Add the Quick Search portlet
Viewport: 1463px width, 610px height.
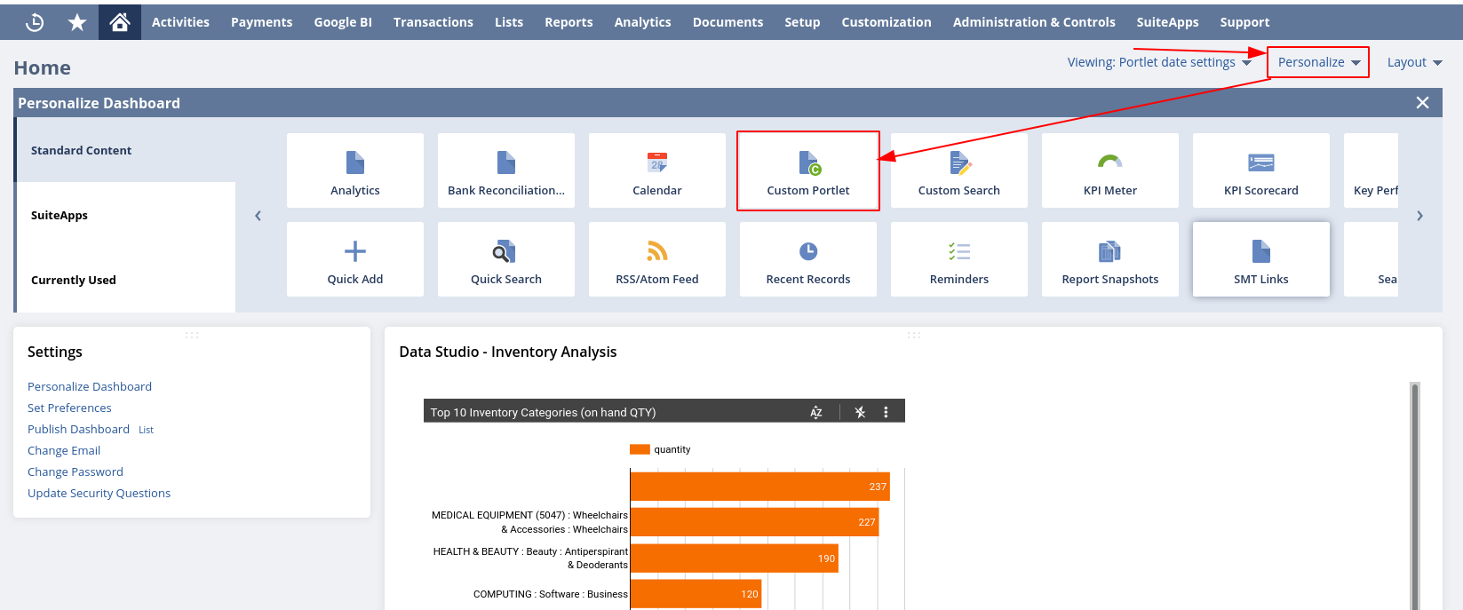(x=506, y=259)
